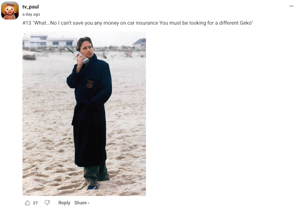Click the white beach house in photo background
This screenshot has height=209, width=298.
pos(50,41)
